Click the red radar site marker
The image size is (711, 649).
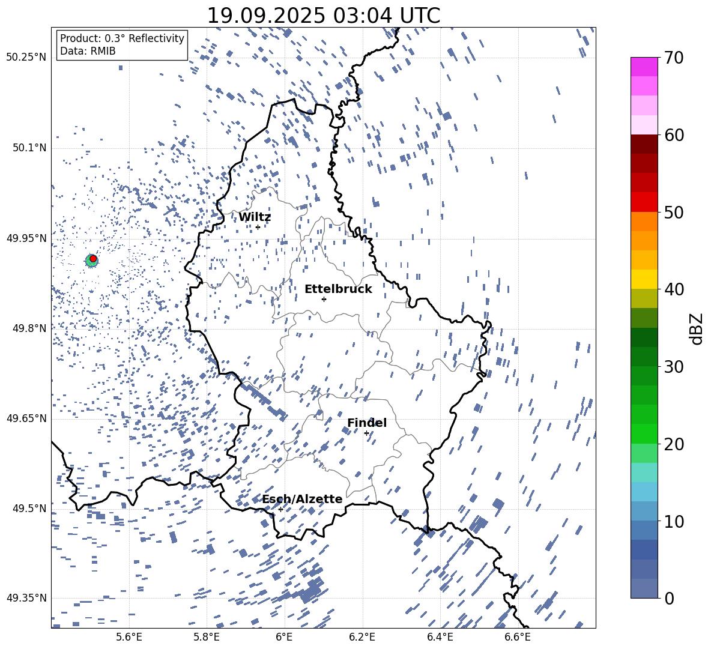tap(93, 259)
